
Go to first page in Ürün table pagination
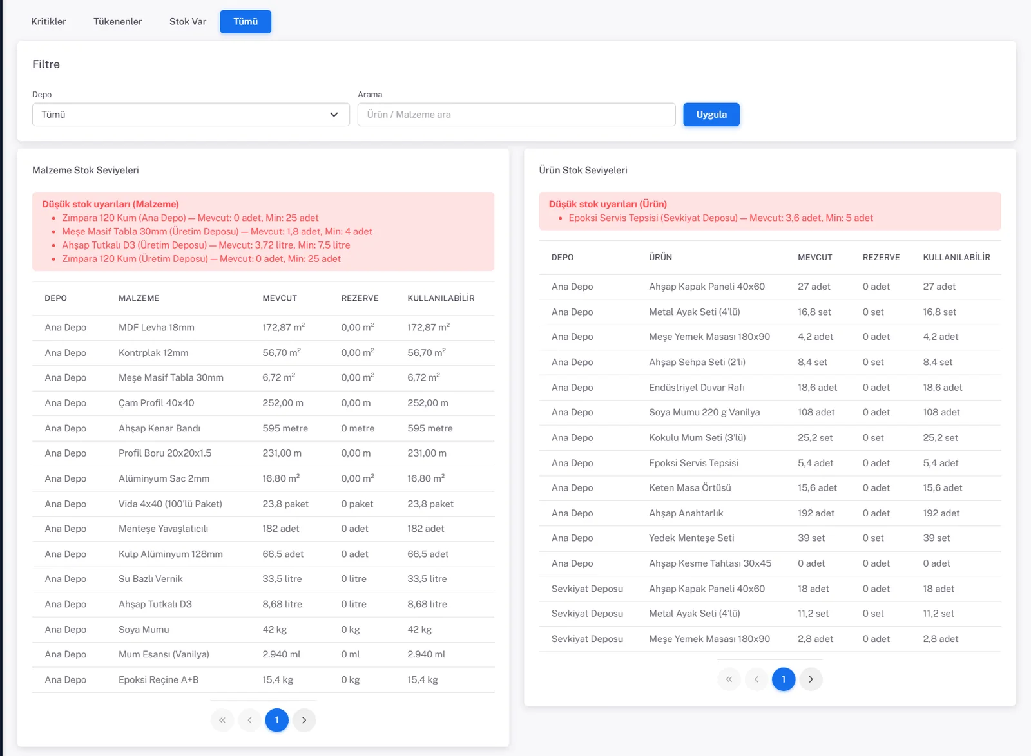point(729,679)
